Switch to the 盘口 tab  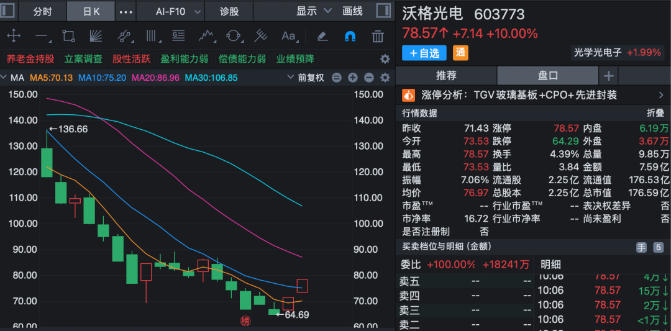pos(548,76)
